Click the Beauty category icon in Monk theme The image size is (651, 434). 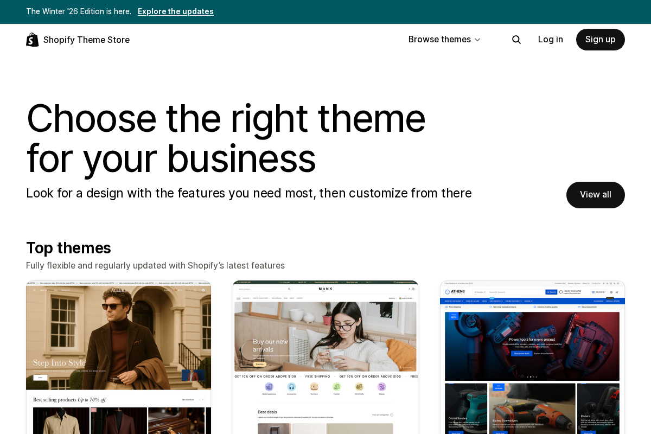pyautogui.click(x=381, y=386)
